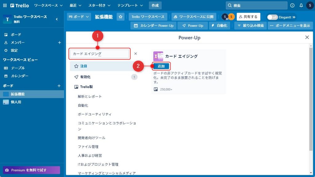The width and height of the screenshot is (315, 177).
Task: Click the カード エイジング hourglass icon
Action: 158,56
